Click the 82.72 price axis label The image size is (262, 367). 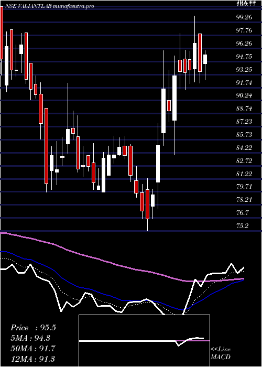(244, 161)
